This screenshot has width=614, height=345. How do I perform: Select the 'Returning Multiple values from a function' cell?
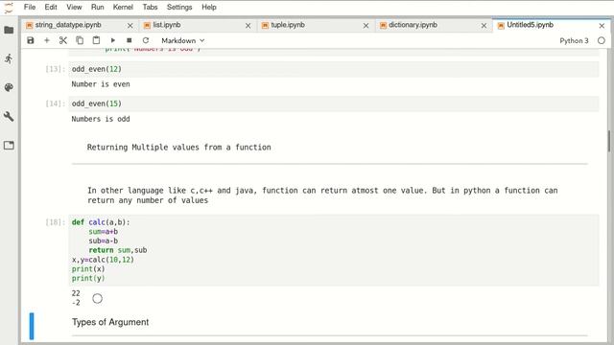179,148
